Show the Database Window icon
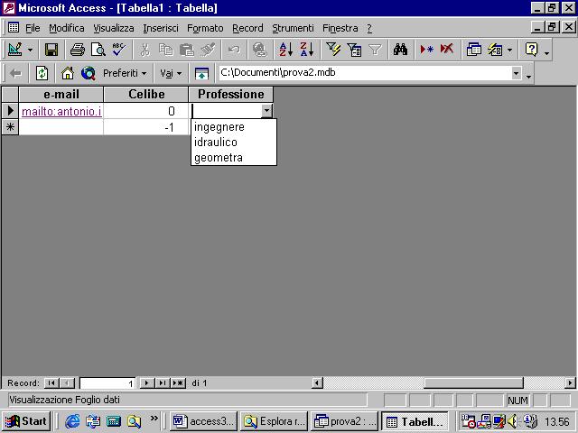Image resolution: width=578 pixels, height=433 pixels. click(x=473, y=50)
